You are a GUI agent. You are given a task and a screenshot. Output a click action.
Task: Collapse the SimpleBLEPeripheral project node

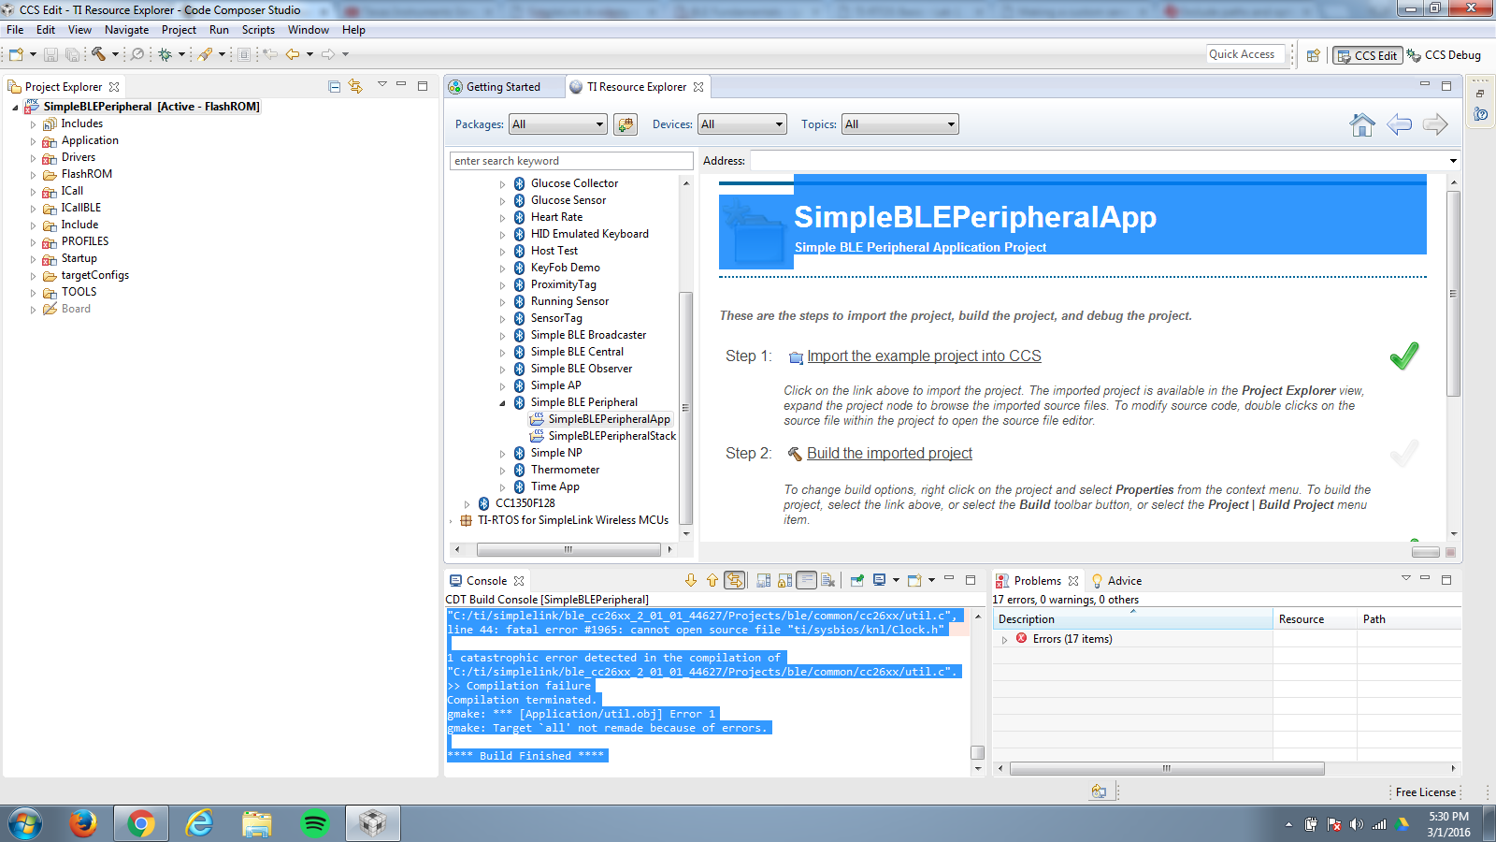click(x=16, y=108)
